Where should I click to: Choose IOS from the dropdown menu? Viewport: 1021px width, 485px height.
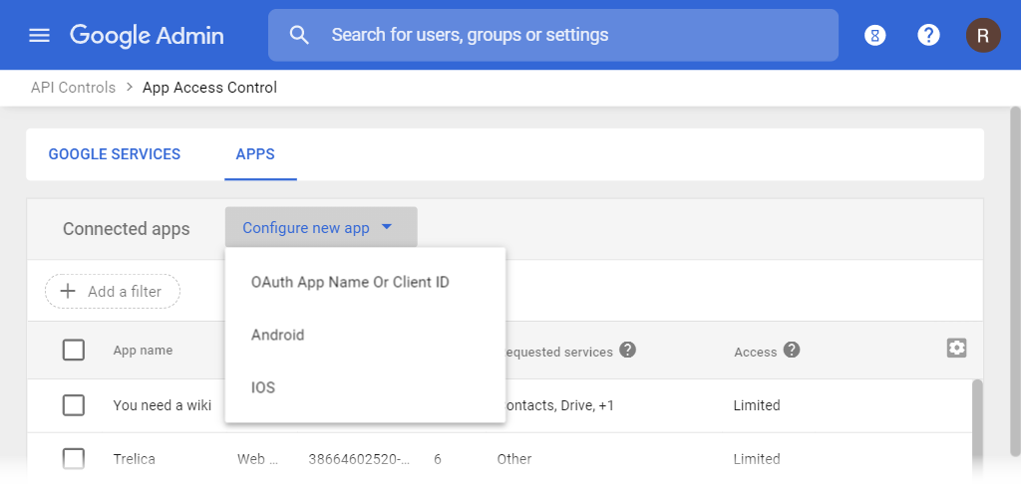[x=263, y=387]
